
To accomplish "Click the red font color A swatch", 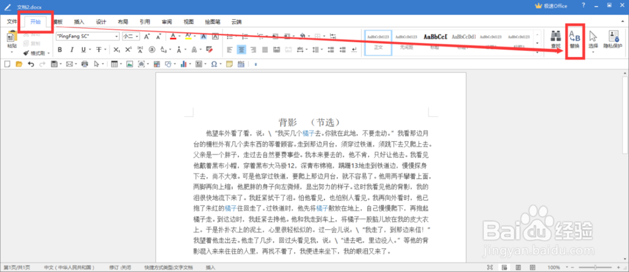I will click(x=174, y=36).
